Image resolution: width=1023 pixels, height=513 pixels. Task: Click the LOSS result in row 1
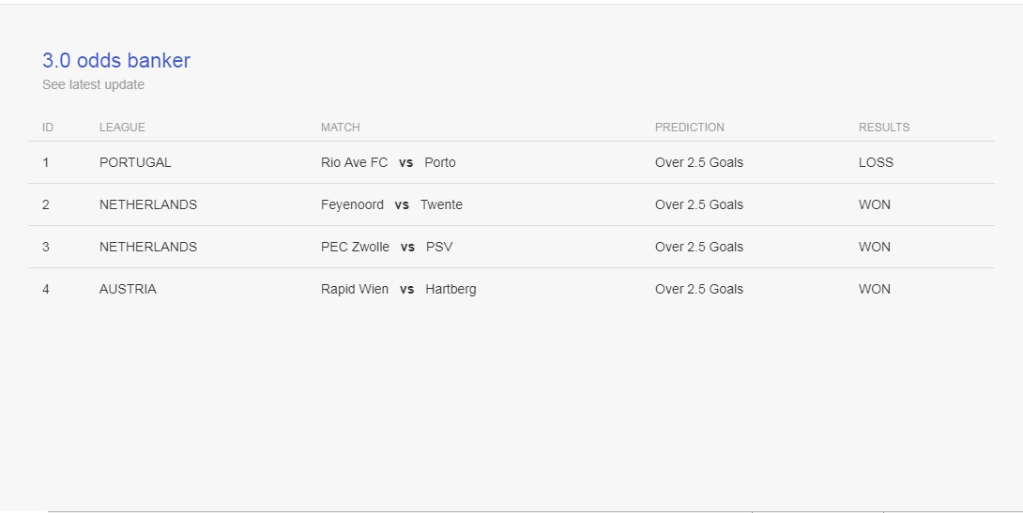pyautogui.click(x=876, y=162)
